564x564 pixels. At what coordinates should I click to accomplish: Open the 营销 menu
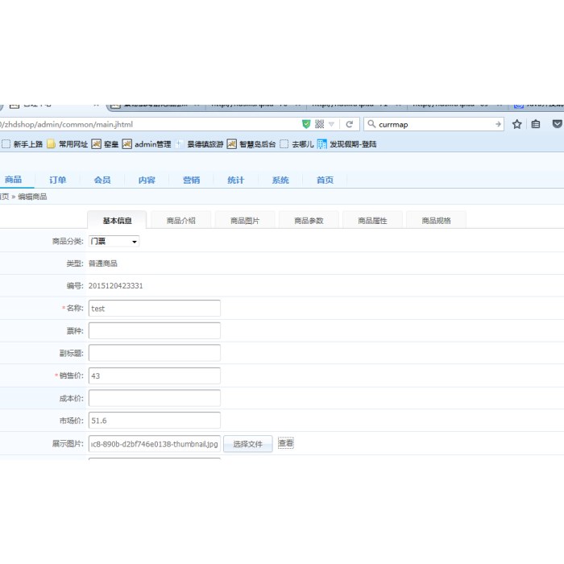click(x=191, y=180)
